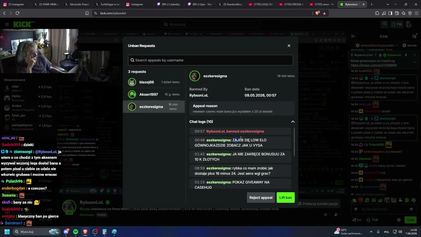Open Calculator from the taskbar
The height and width of the screenshot is (237, 421).
105,232
